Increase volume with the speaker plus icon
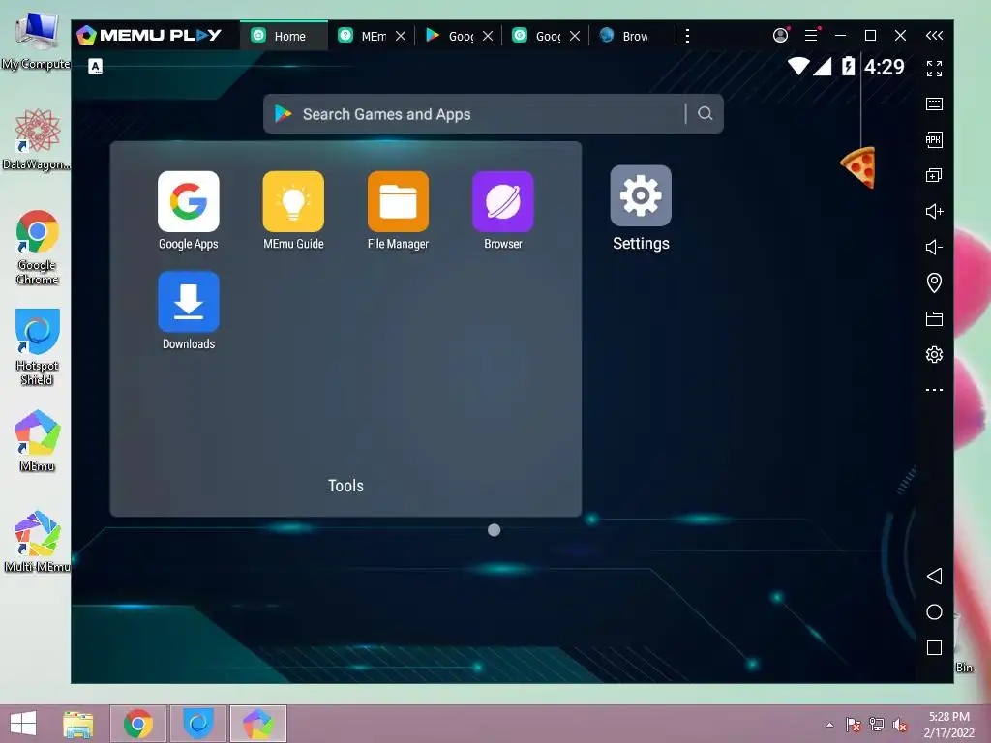 point(934,211)
